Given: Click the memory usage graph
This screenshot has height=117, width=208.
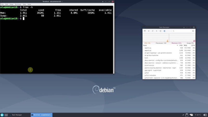Looking at the screenshot, I should point(182,38).
